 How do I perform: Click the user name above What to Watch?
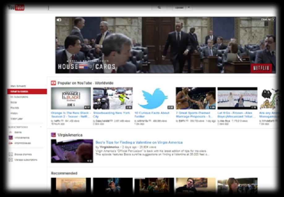click(18, 86)
